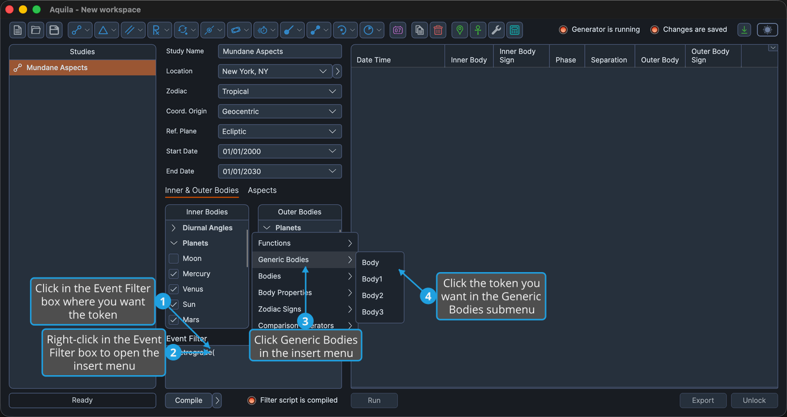The width and height of the screenshot is (787, 417).
Task: Click the Rx retrograde toolbar icon
Action: coord(160,30)
